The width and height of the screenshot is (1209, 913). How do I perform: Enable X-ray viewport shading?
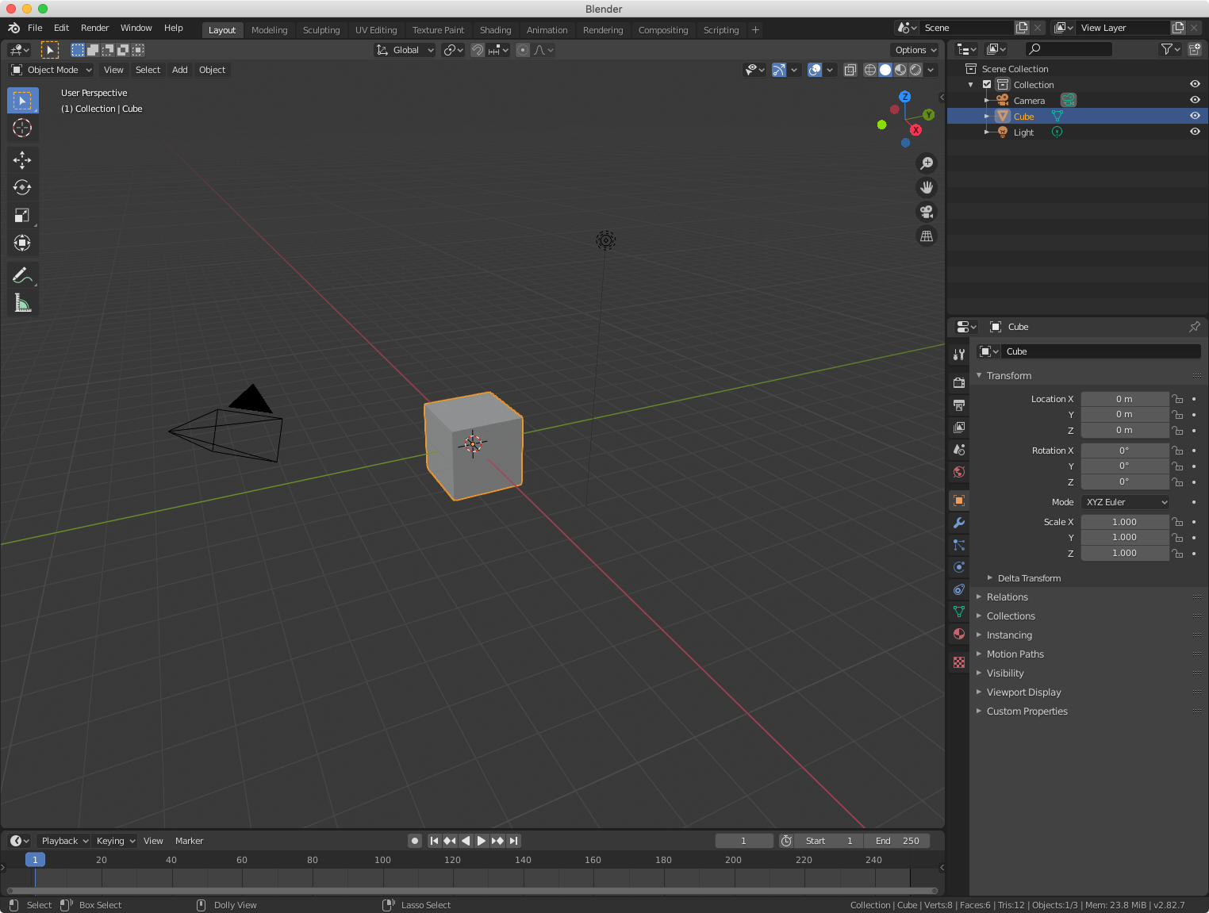pyautogui.click(x=850, y=70)
